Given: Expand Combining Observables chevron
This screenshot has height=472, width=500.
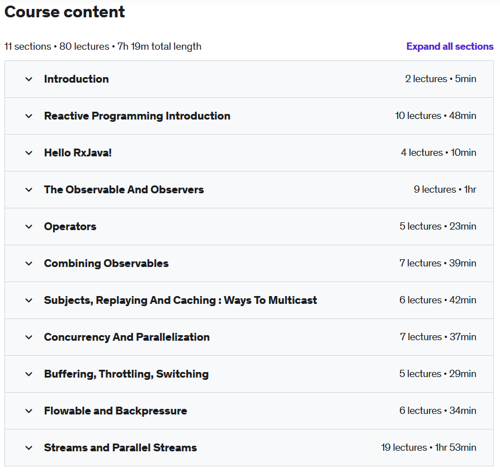Looking at the screenshot, I should pyautogui.click(x=29, y=264).
